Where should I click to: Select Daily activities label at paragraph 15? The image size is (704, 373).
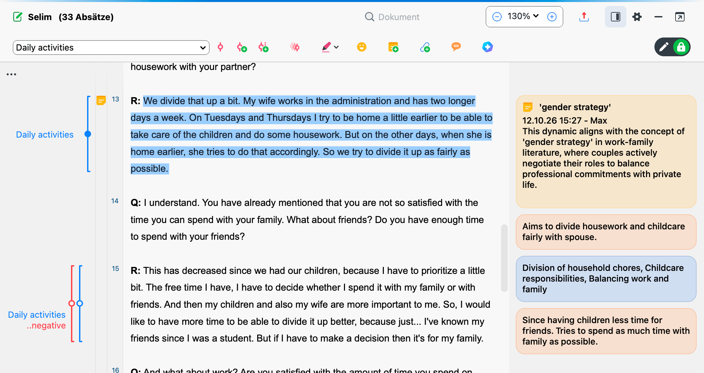[37, 315]
